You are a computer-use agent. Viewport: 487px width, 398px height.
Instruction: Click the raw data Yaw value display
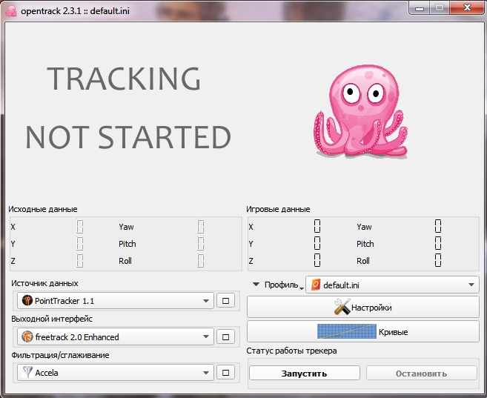pos(201,227)
